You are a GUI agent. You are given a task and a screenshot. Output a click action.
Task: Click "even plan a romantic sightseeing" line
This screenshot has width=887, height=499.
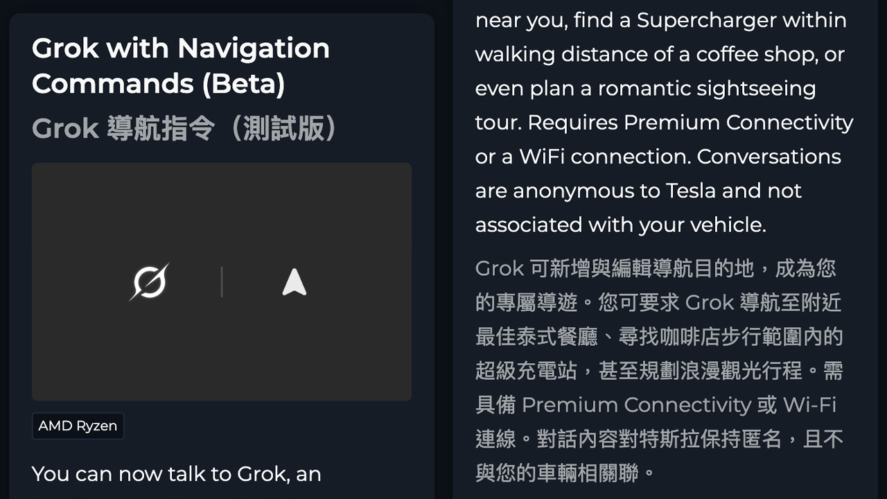point(645,89)
